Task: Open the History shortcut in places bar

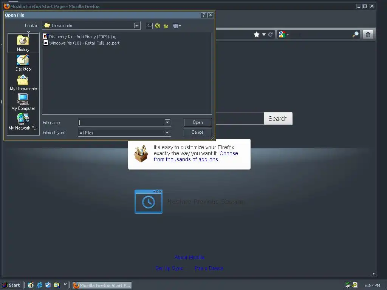Action: tap(23, 43)
